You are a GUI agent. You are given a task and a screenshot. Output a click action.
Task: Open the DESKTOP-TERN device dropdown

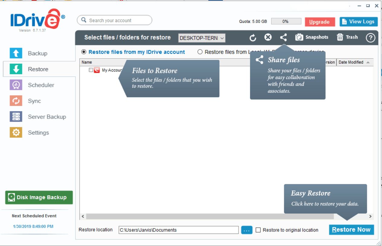pos(202,38)
